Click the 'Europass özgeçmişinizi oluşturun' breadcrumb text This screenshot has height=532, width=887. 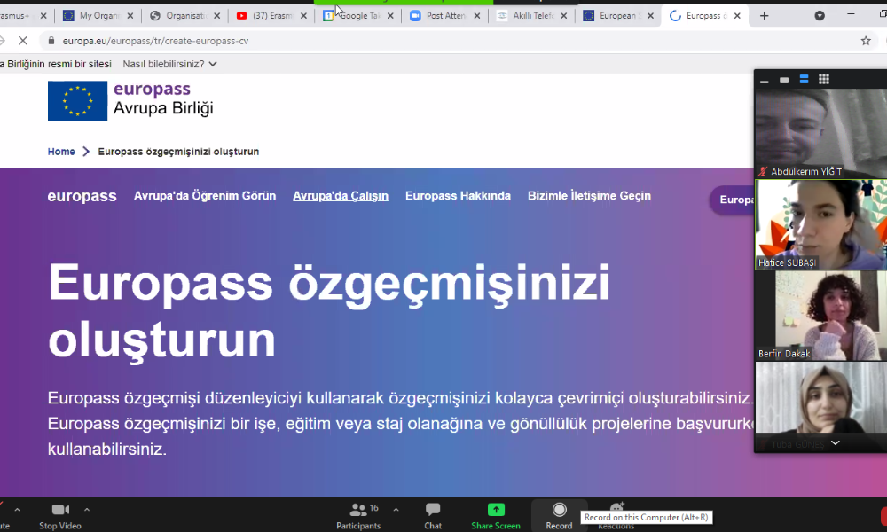178,152
